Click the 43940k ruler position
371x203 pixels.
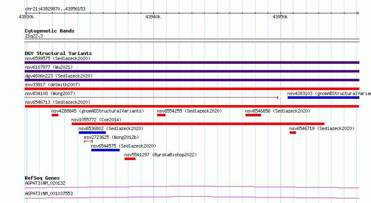coord(153,17)
